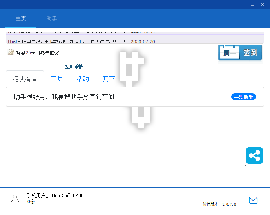Click the 软件版本 1.0.7.0 label
Image resolution: width=270 pixels, height=215 pixels.
point(219,204)
